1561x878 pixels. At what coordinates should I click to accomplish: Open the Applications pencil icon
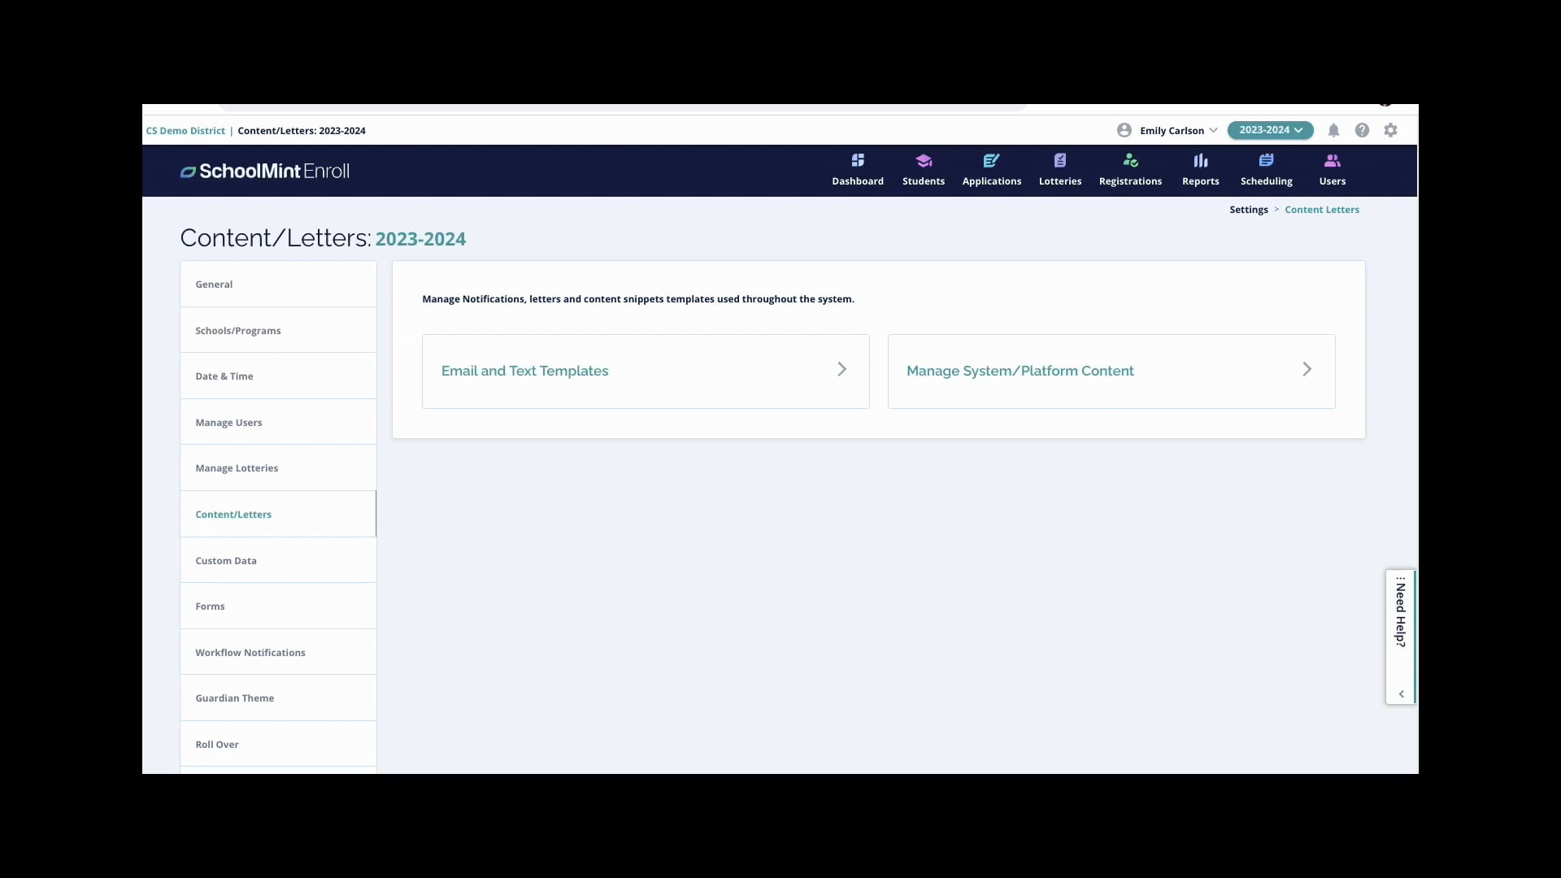point(991,160)
